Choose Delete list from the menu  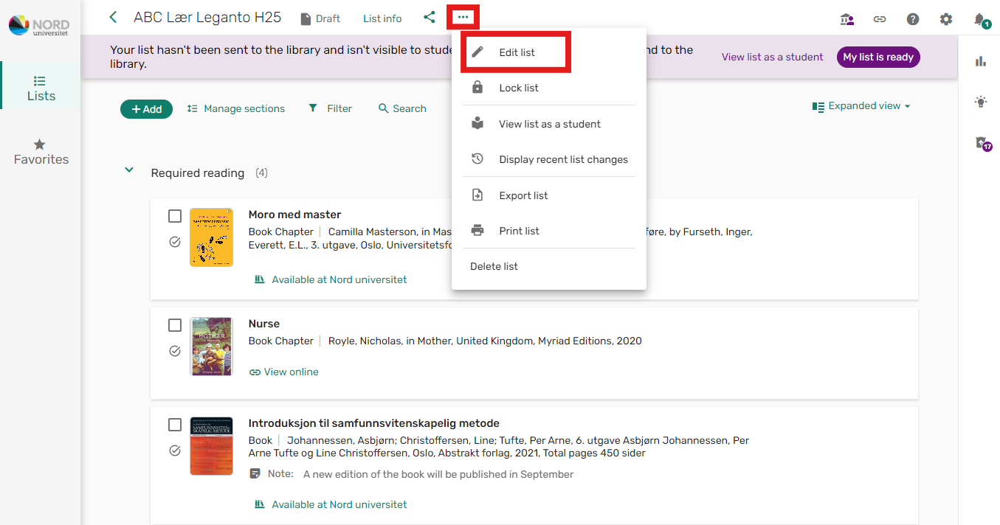pyautogui.click(x=549, y=266)
